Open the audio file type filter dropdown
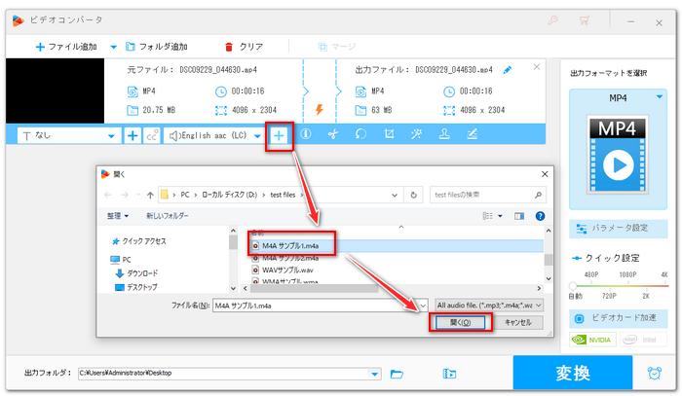 click(x=489, y=306)
